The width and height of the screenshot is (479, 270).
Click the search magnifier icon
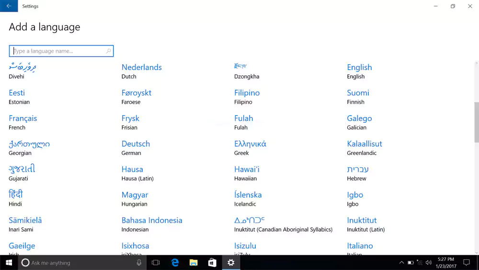(109, 51)
